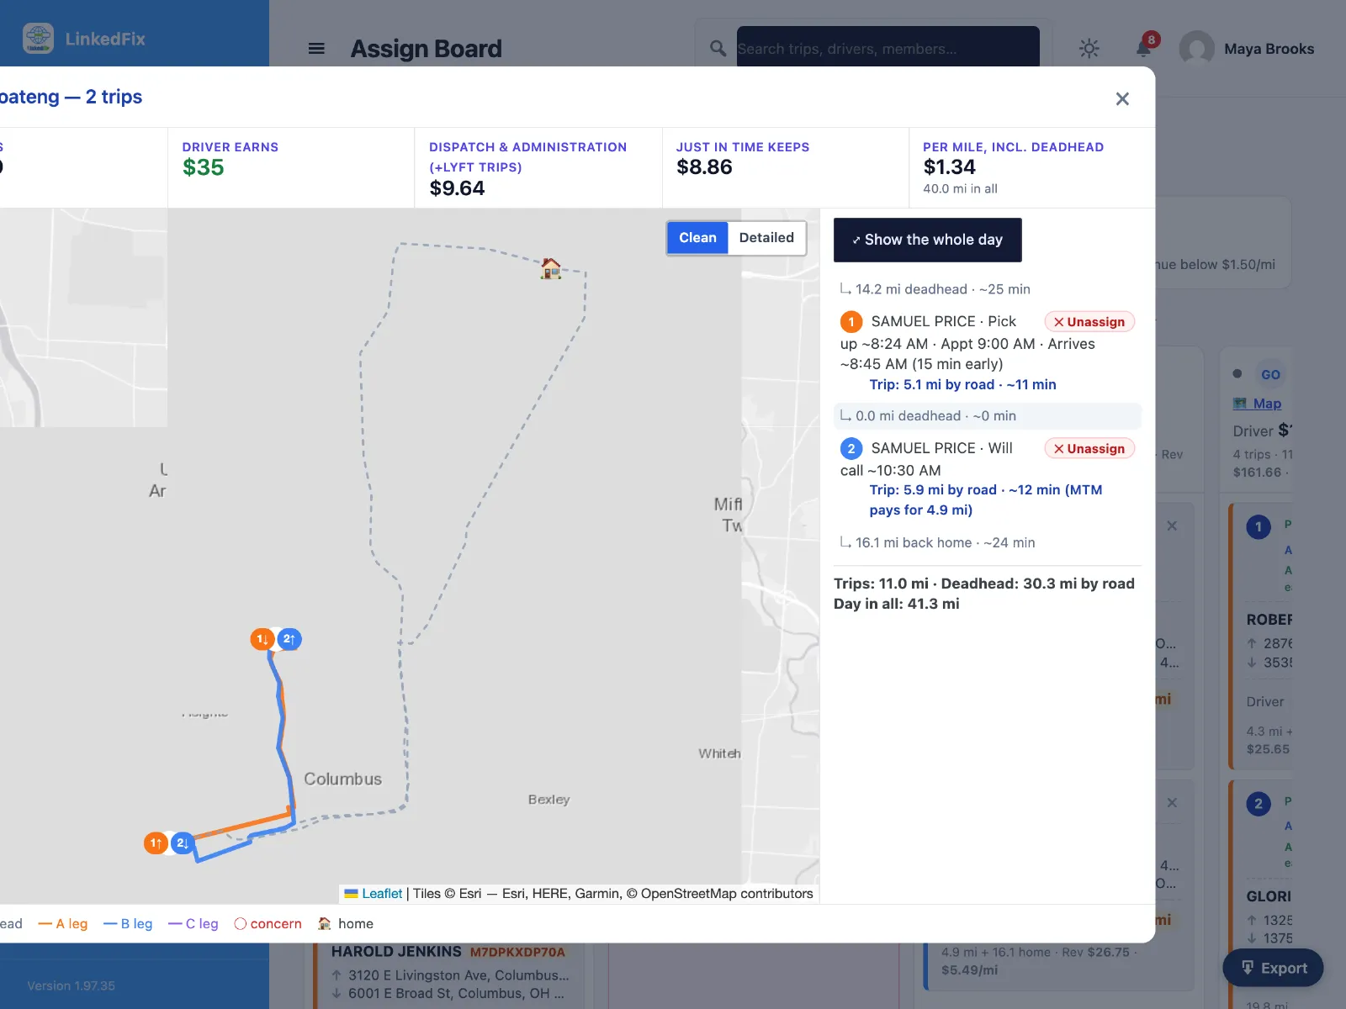
Task: Click the orange stop 1 badge in itinerary
Action: coord(851,322)
